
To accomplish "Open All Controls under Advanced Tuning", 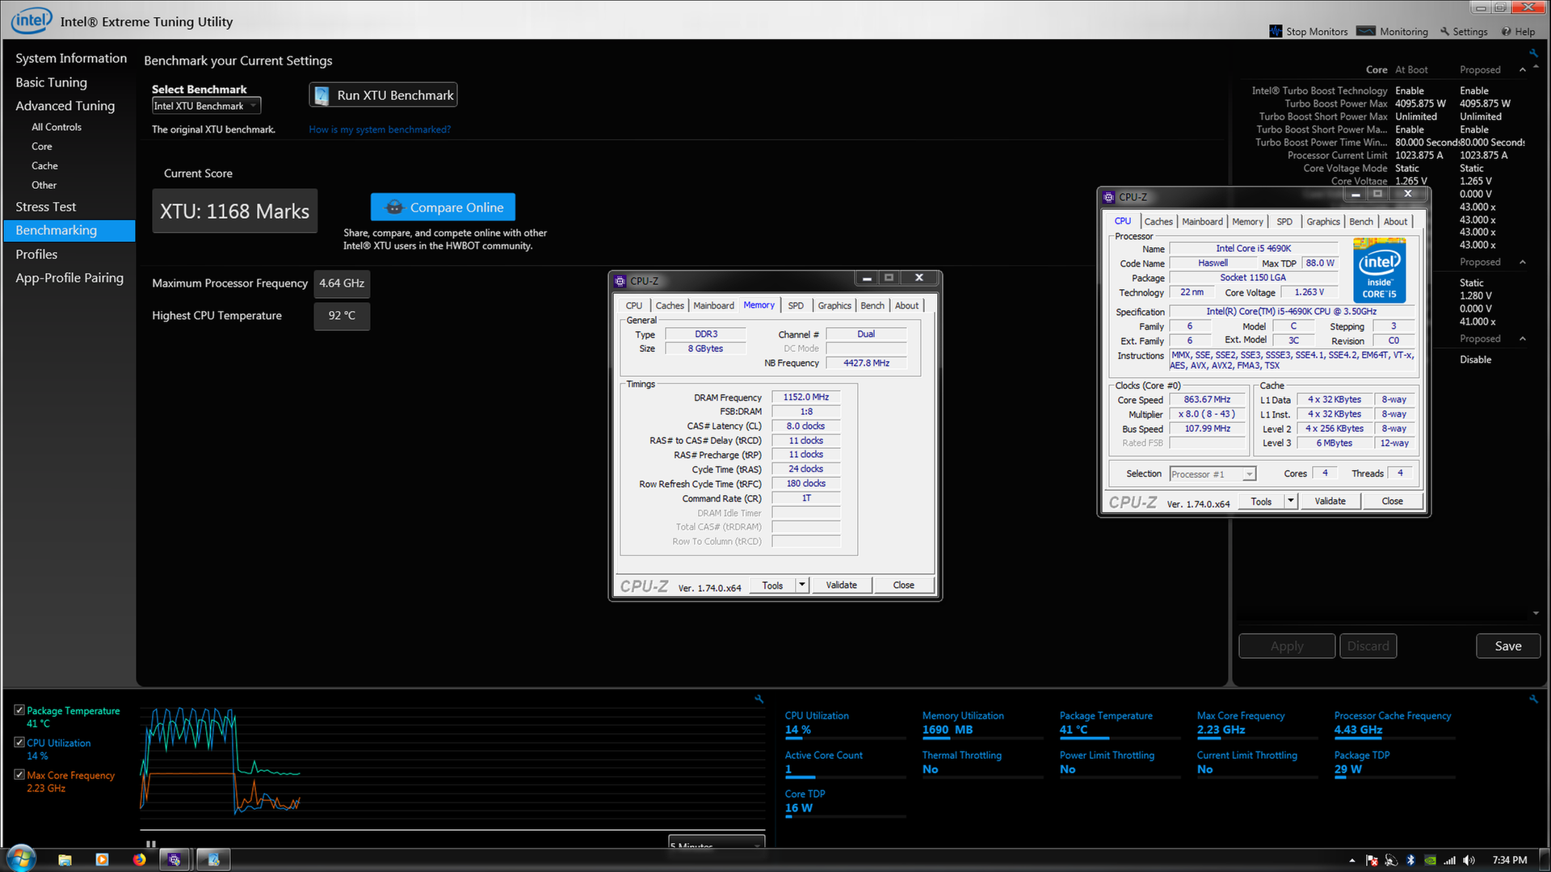I will pyautogui.click(x=57, y=128).
